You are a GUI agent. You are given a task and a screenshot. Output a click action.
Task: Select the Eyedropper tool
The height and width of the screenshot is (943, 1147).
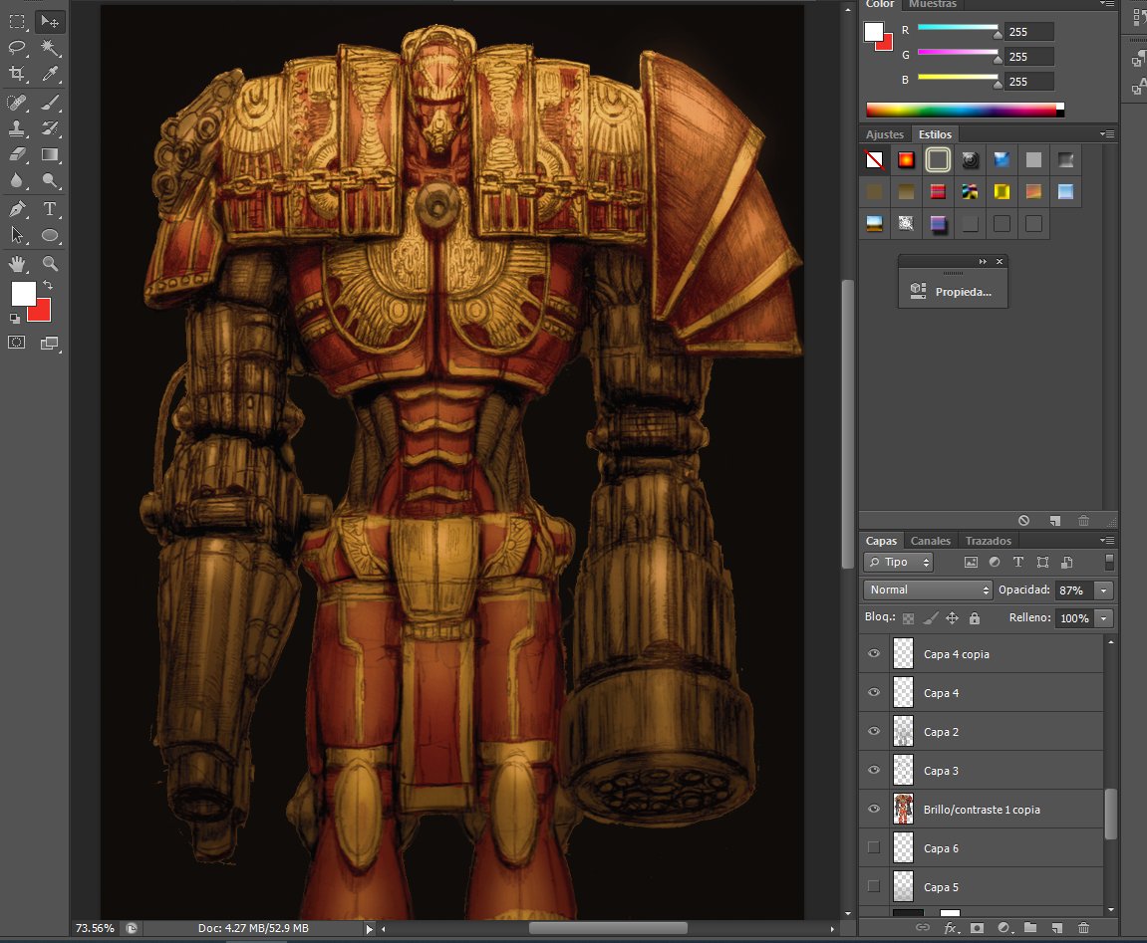click(50, 73)
